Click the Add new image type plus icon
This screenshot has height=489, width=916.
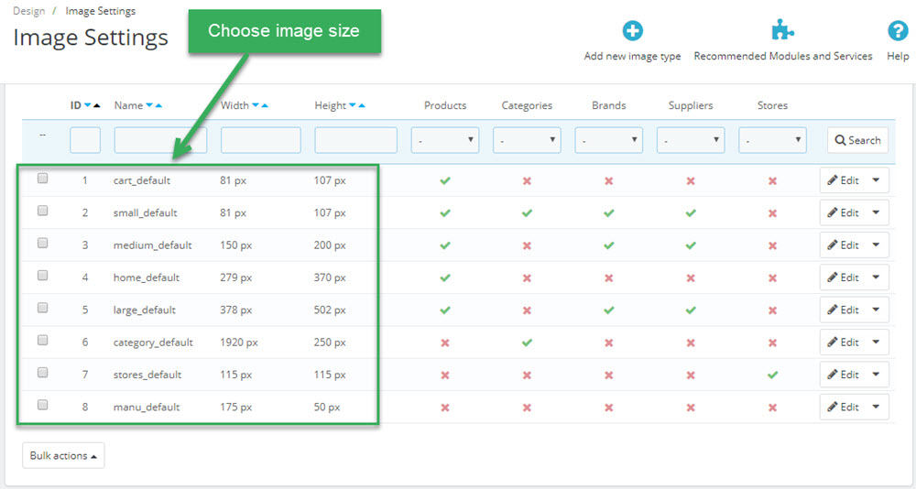pos(632,30)
